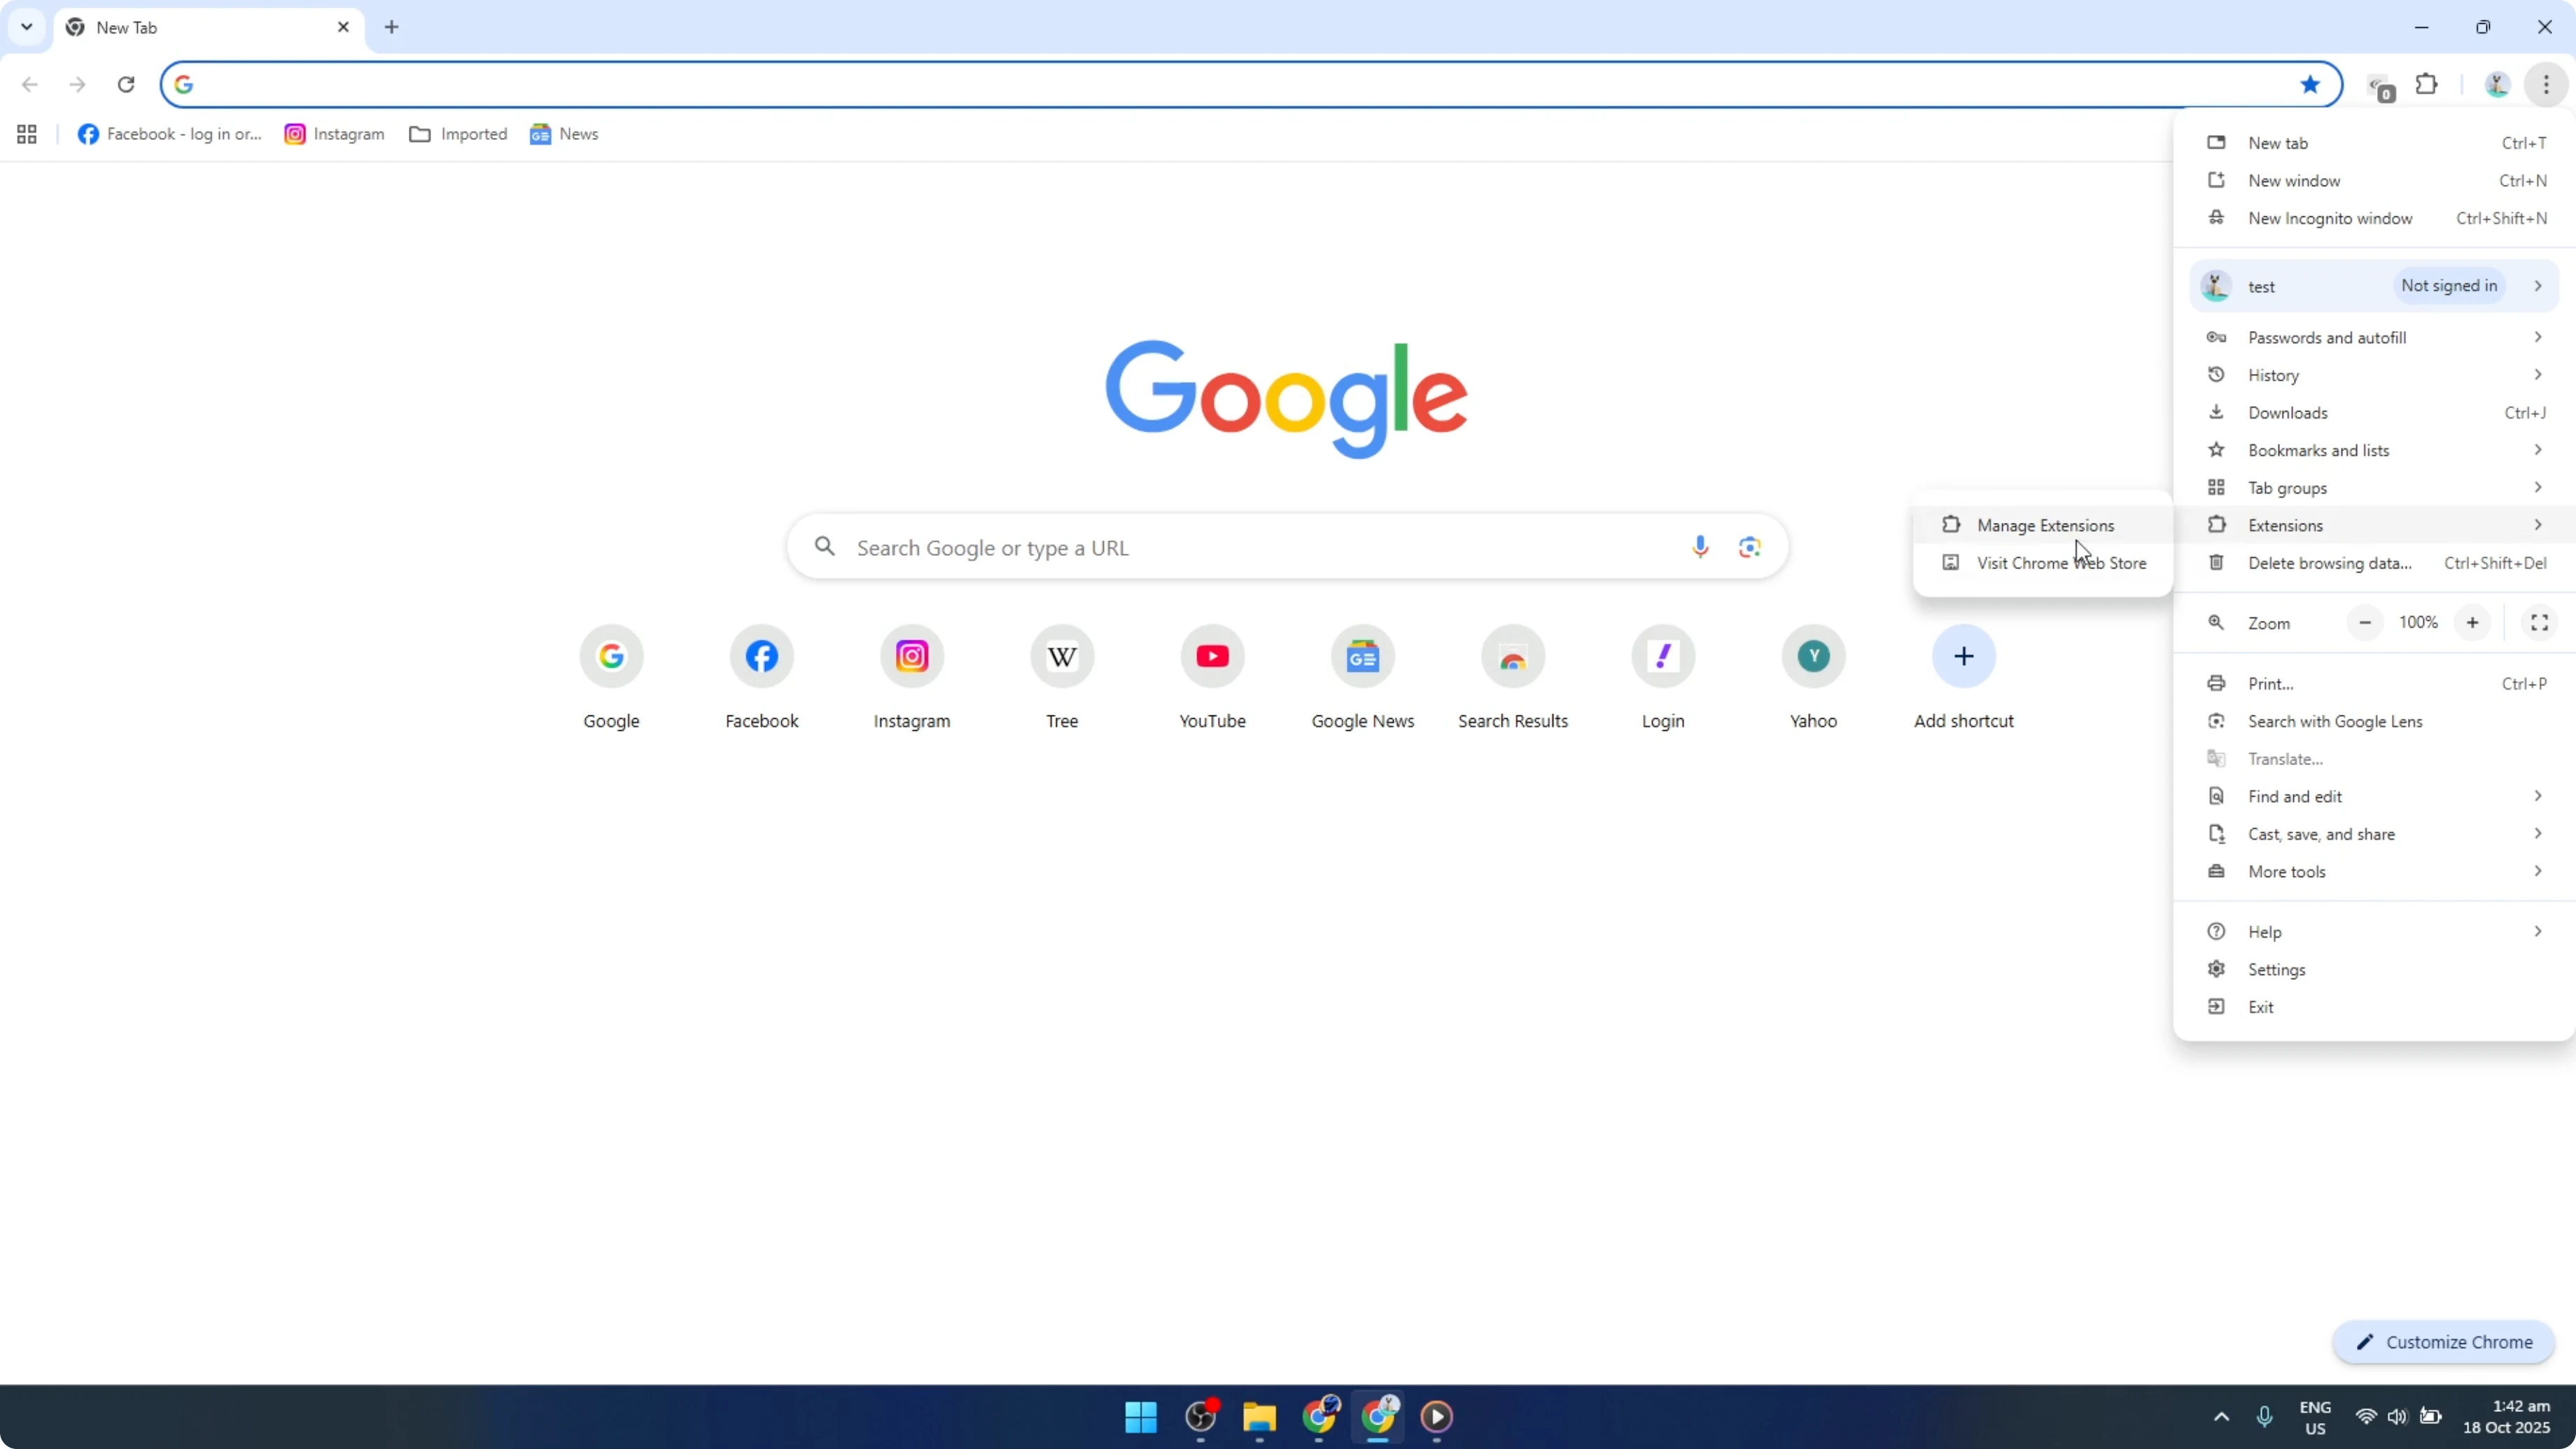
Task: Open the tab search dropdown arrow
Action: click(x=27, y=27)
